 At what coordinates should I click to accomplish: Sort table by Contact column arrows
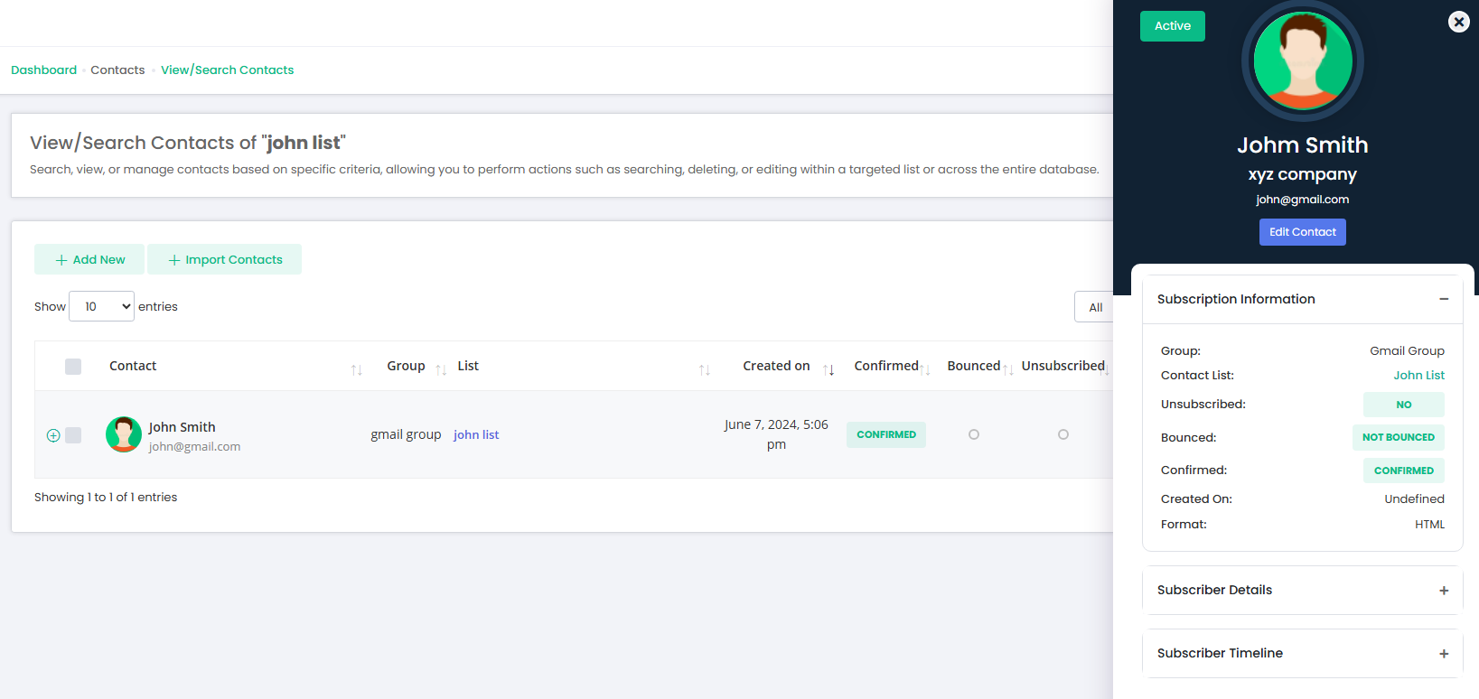click(x=357, y=369)
